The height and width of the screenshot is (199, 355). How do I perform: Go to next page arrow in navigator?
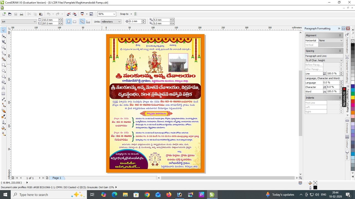40,178
